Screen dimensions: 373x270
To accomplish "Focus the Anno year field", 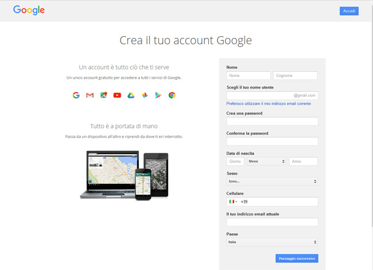I will (304, 161).
